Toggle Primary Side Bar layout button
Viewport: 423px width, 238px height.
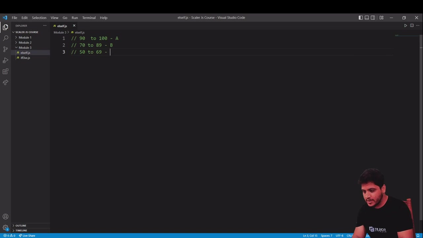click(361, 18)
